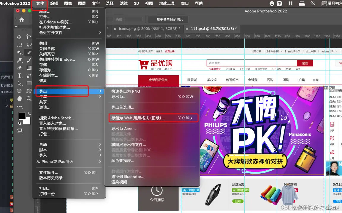This screenshot has width=342, height=213.
Task: Choose 导出首选项...
Action: pyautogui.click(x=152, y=107)
